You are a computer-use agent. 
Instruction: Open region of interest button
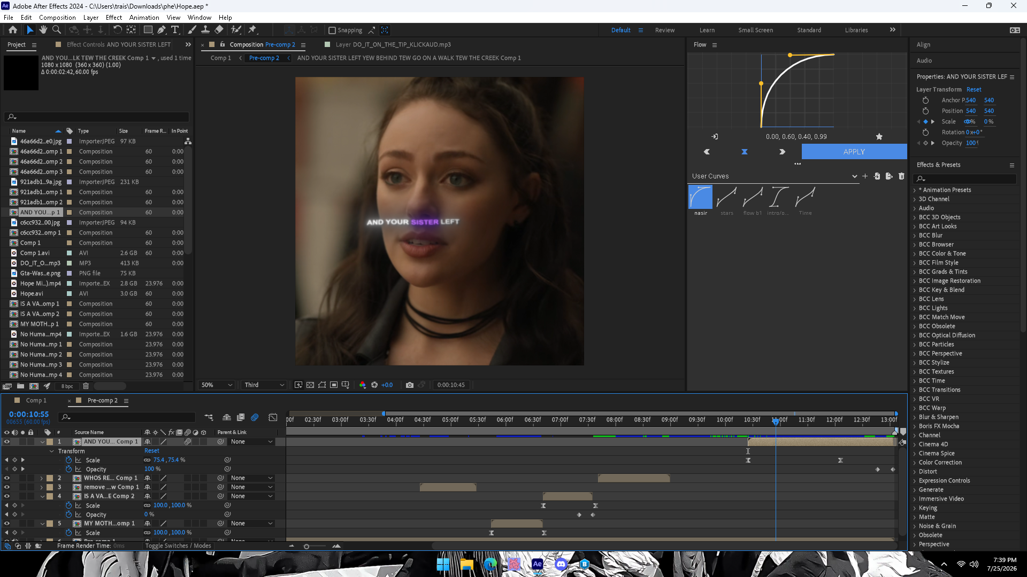[x=334, y=385]
